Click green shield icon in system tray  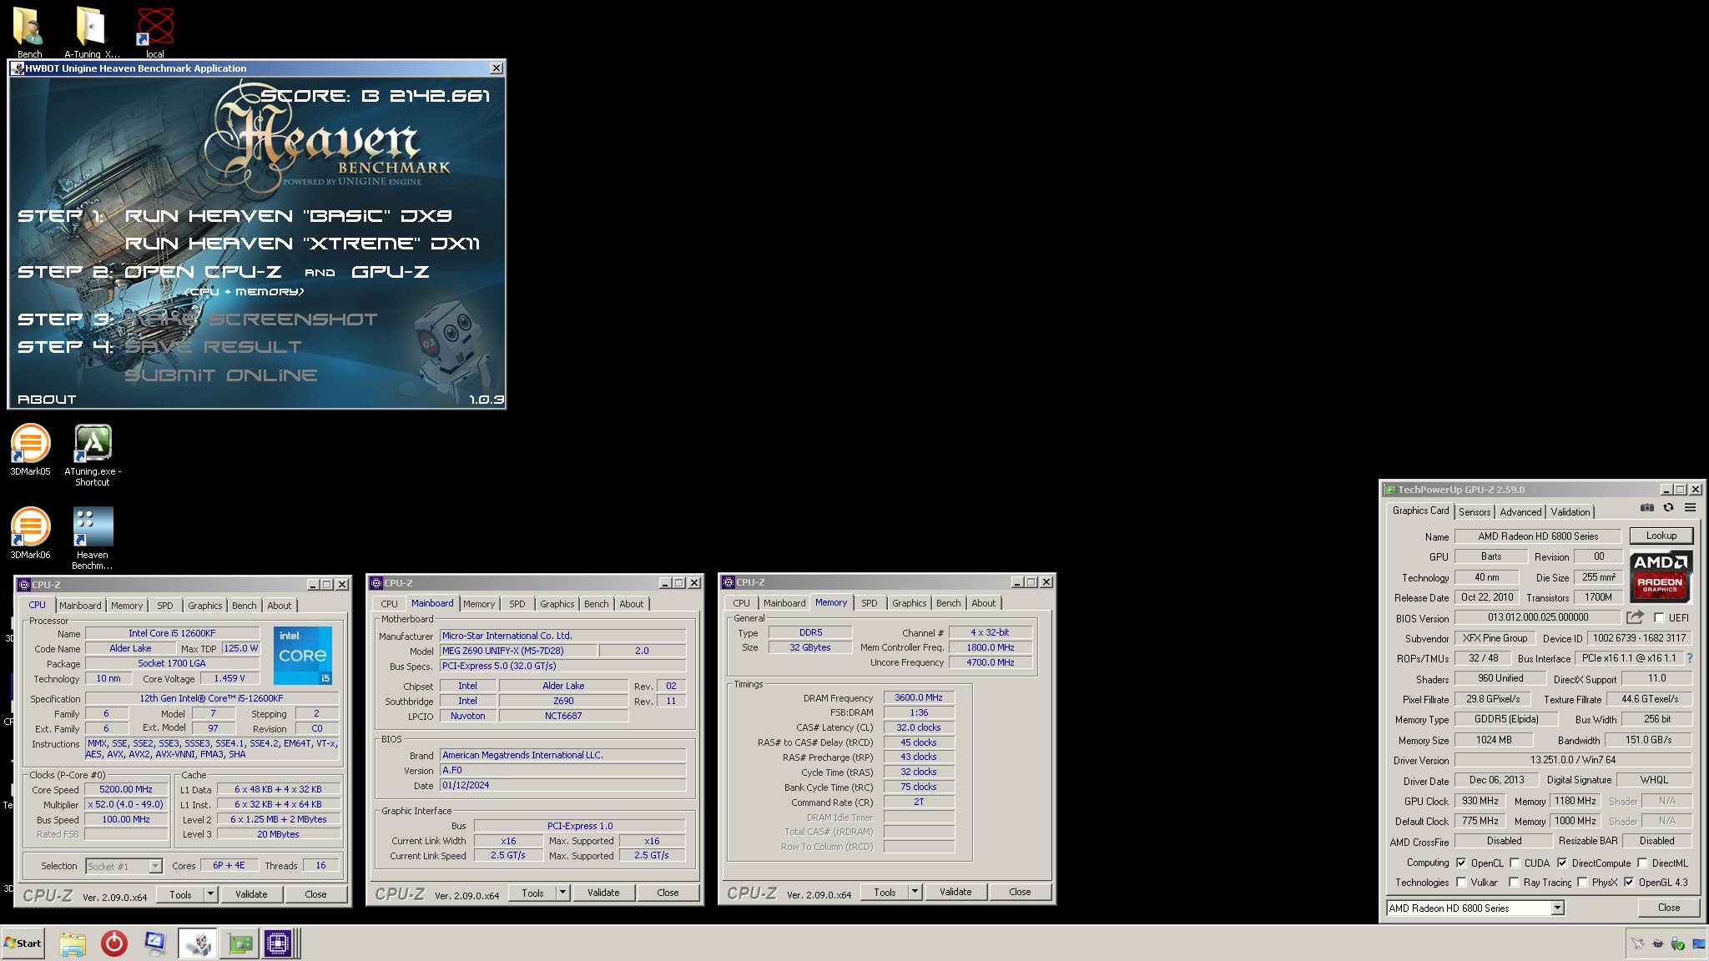click(x=1677, y=943)
